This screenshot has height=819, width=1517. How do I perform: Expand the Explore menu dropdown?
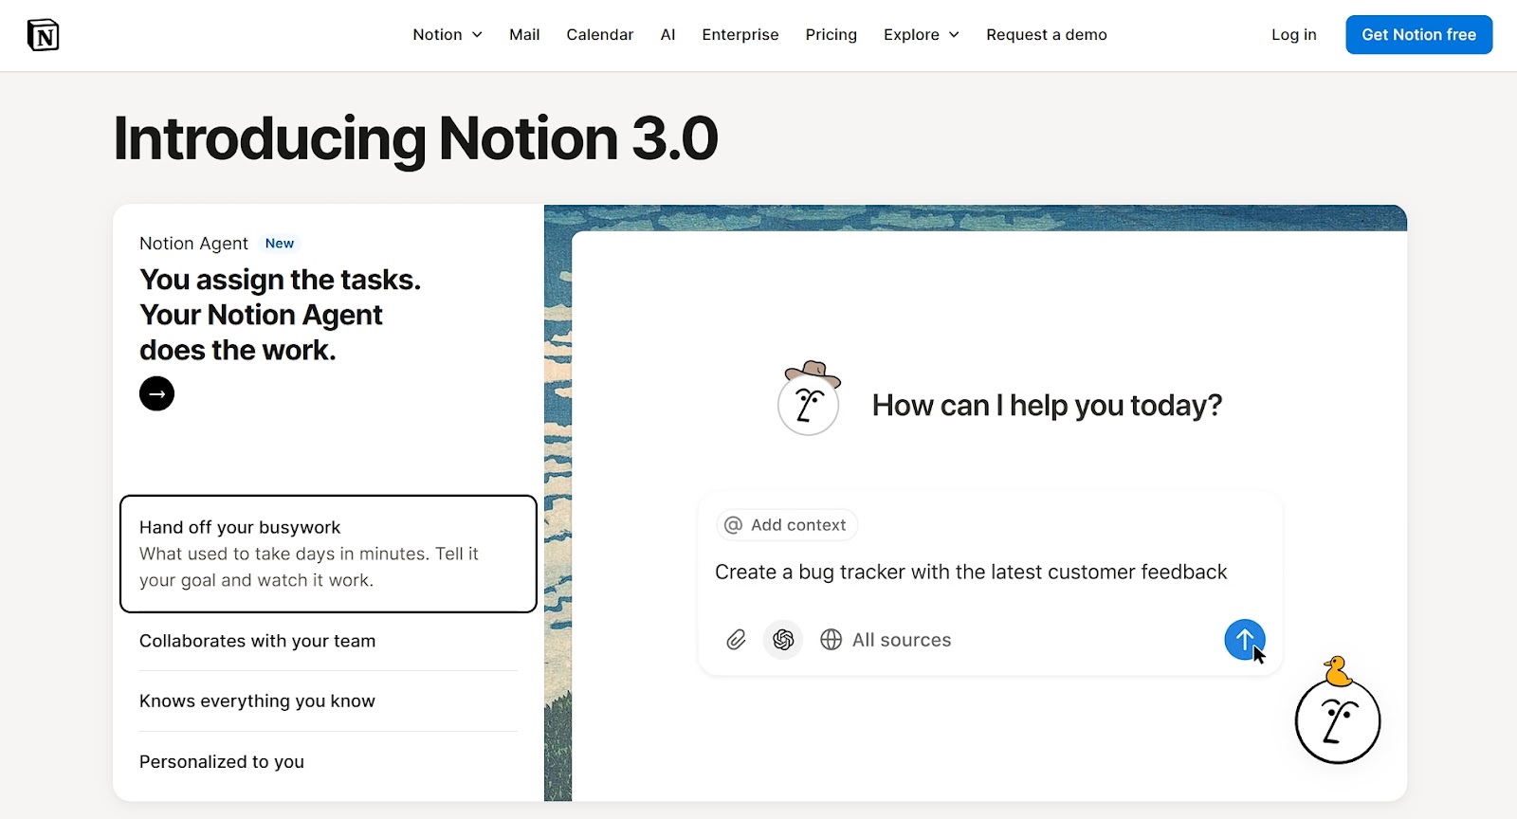[x=922, y=35]
